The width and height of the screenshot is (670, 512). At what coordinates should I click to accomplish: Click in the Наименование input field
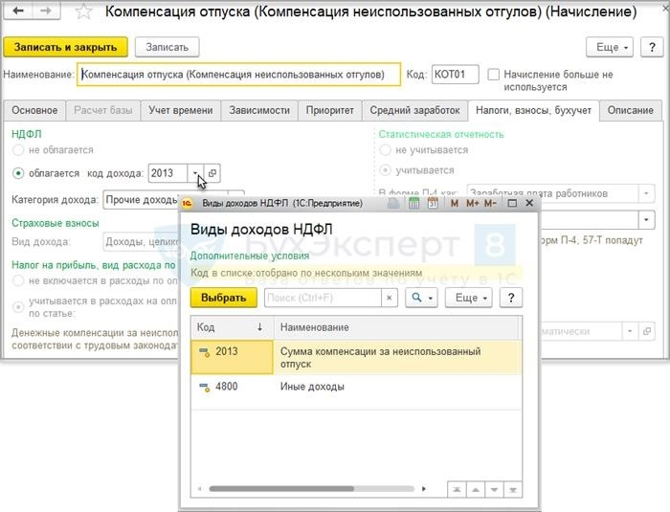239,75
